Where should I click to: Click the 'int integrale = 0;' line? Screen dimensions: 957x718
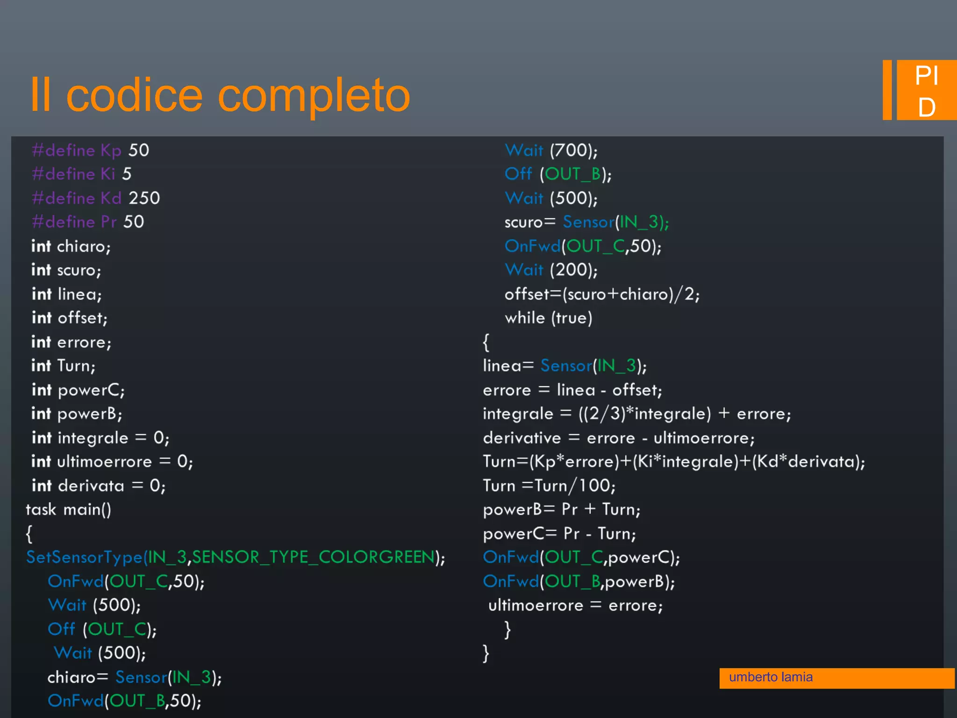click(100, 438)
